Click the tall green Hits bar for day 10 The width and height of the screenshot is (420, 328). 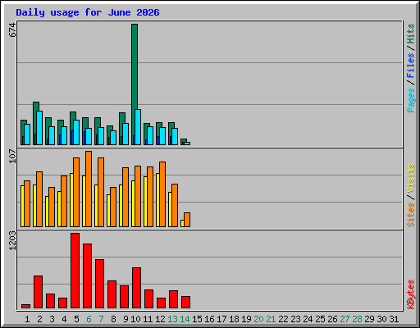(135, 66)
